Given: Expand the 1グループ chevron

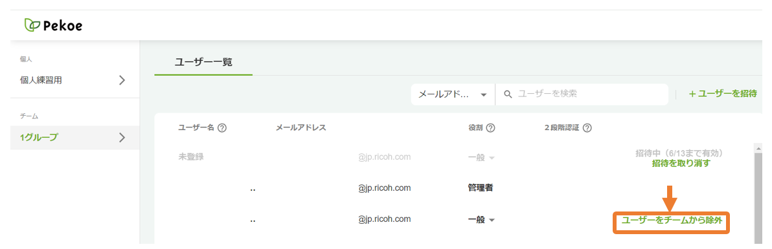Looking at the screenshot, I should pos(122,137).
